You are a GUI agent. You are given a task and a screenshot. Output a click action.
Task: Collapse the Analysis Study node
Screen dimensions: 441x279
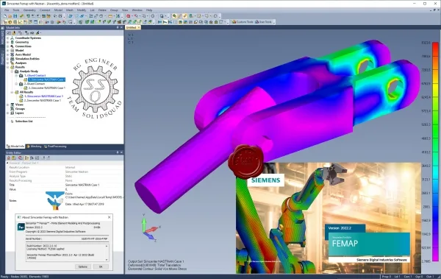click(x=12, y=71)
